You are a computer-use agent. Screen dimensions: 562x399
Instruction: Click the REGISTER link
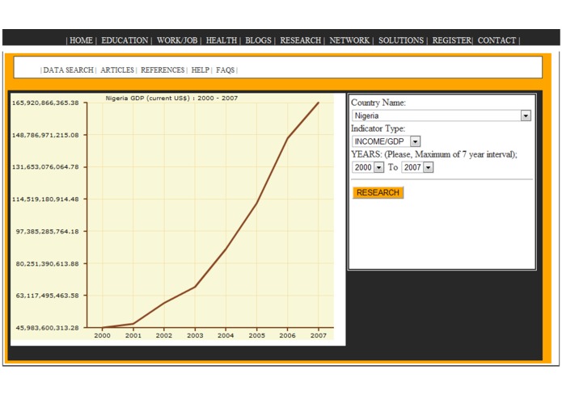451,40
